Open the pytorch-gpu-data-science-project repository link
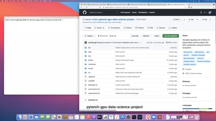The width and height of the screenshot is (216, 121). click(116, 19)
